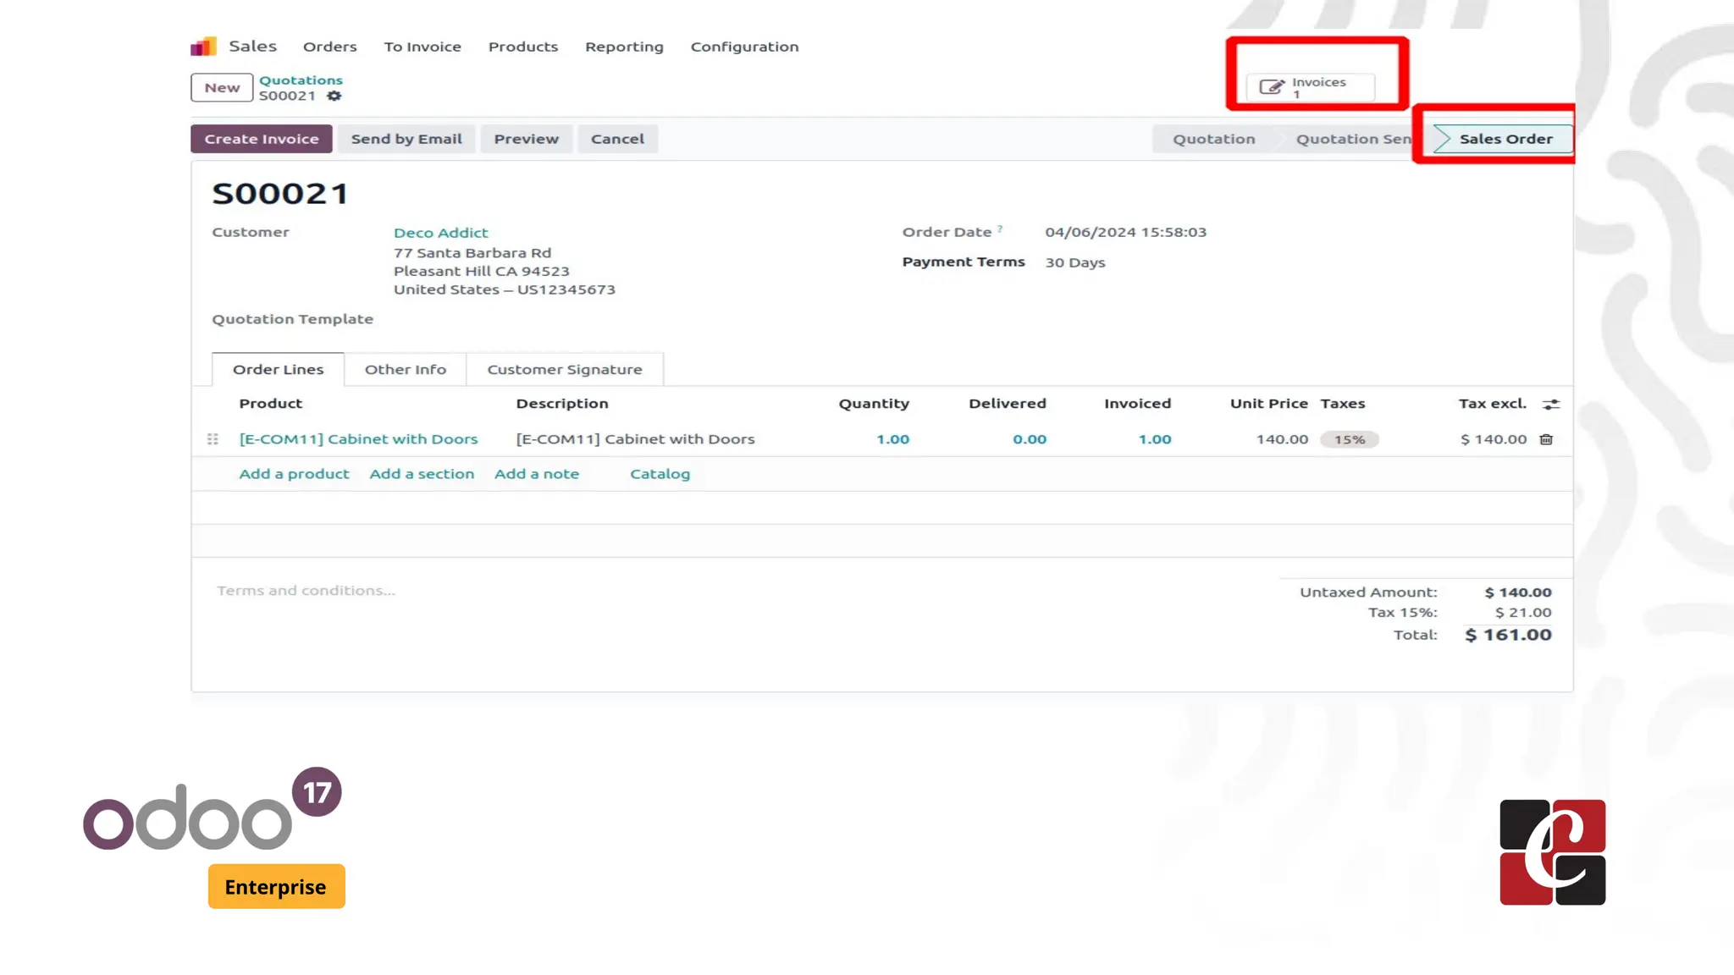Click the Create Invoice button
1734x975 pixels.
(x=261, y=139)
